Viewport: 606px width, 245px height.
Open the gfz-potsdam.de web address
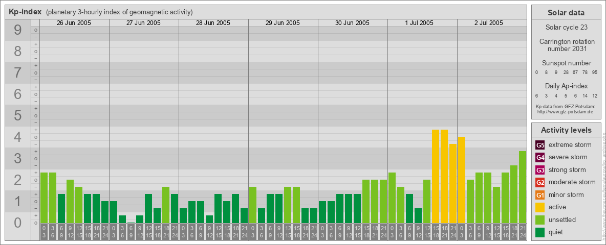565,112
